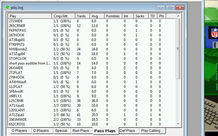Click the TD column header
Image resolution: width=218 pixels, height=136 pixels.
point(152,16)
